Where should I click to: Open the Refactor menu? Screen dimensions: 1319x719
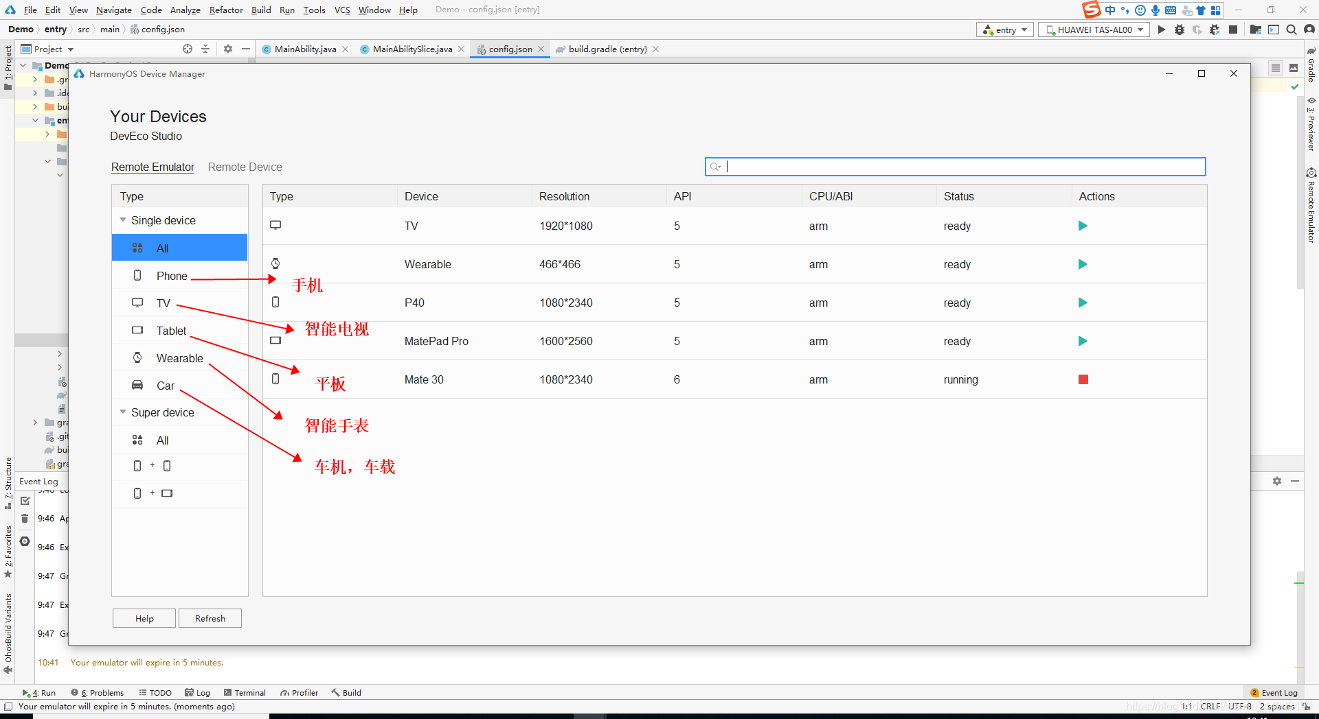(226, 10)
